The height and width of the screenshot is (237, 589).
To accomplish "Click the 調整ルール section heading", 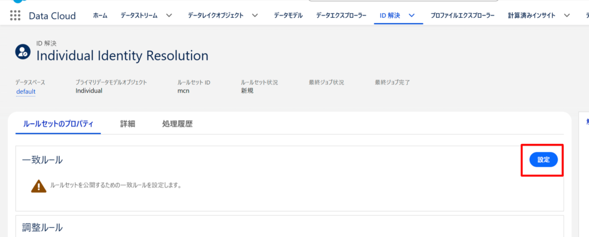I will click(43, 227).
